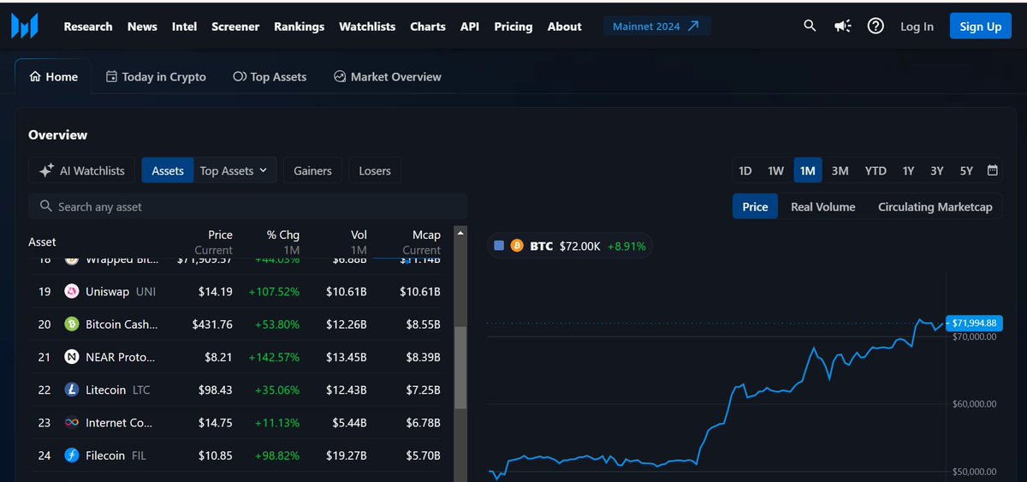The width and height of the screenshot is (1027, 482).
Task: Click the NEAR Protocol coin icon
Action: point(72,357)
